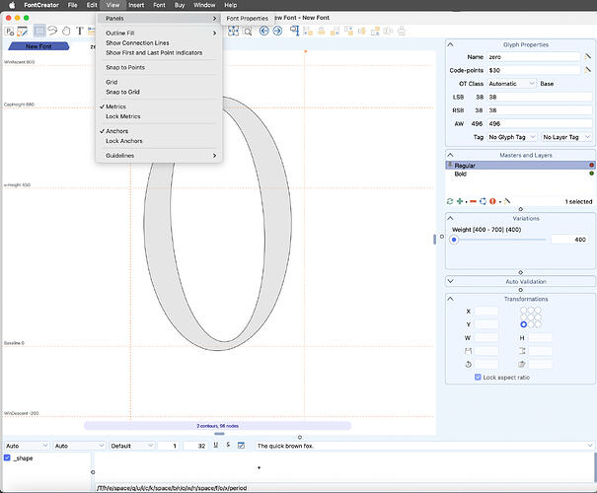This screenshot has width=597, height=493.
Task: Click the refresh icon in Masters and Layers
Action: pos(450,201)
